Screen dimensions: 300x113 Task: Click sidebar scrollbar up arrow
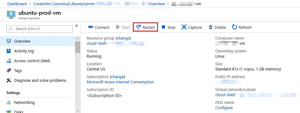(x=77, y=39)
